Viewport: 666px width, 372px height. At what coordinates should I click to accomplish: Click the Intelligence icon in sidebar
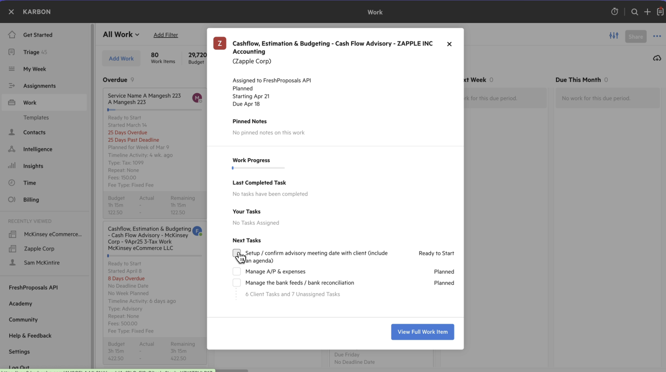pyautogui.click(x=12, y=149)
